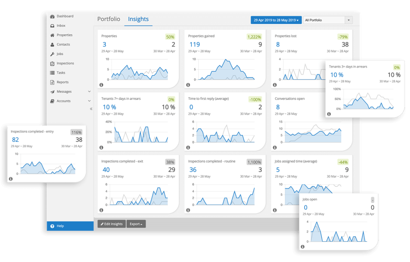Click the Properties gained chart
The image size is (410, 262).
tap(224, 70)
